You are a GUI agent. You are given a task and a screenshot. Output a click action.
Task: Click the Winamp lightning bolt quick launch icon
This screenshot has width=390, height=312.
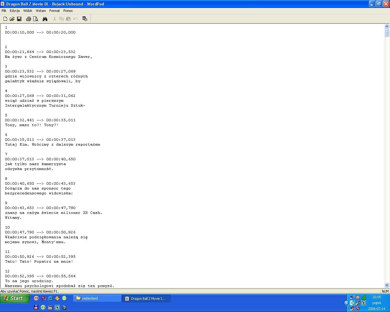click(x=57, y=298)
